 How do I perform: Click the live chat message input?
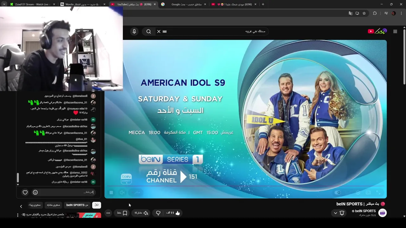(x=67, y=192)
